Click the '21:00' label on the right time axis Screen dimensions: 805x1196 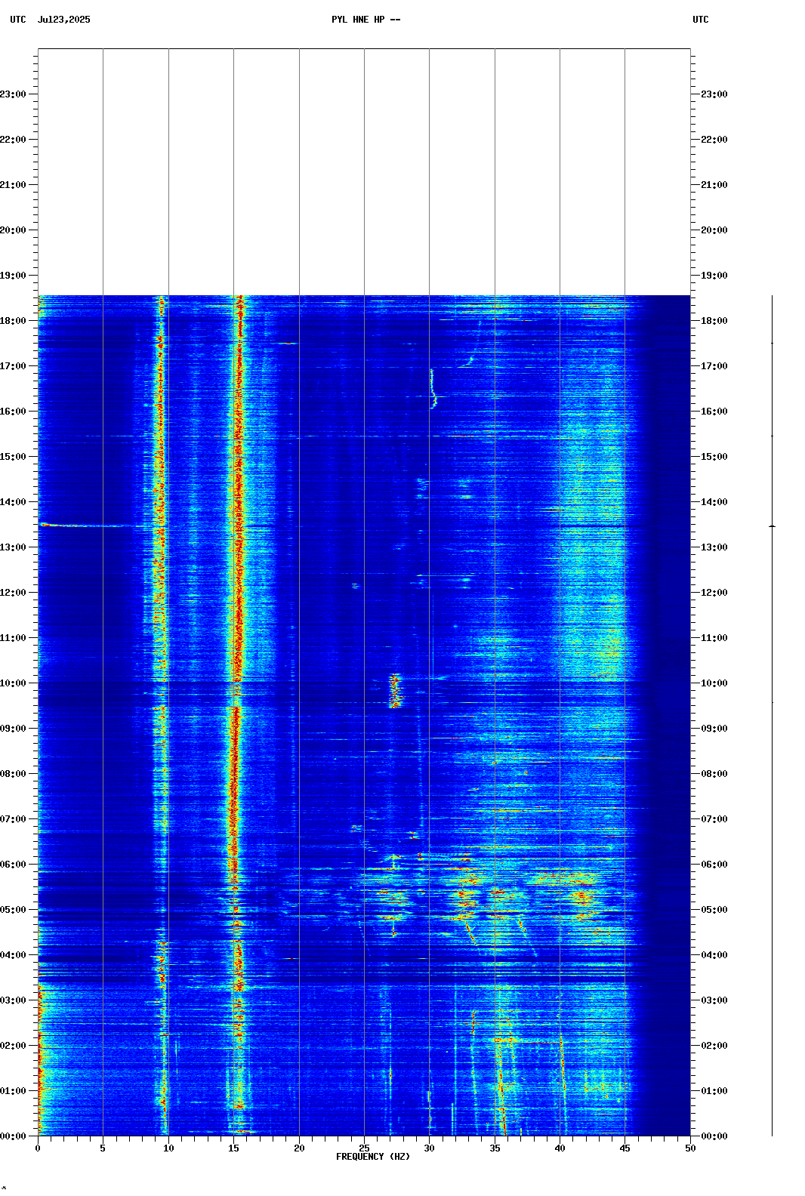coord(714,185)
